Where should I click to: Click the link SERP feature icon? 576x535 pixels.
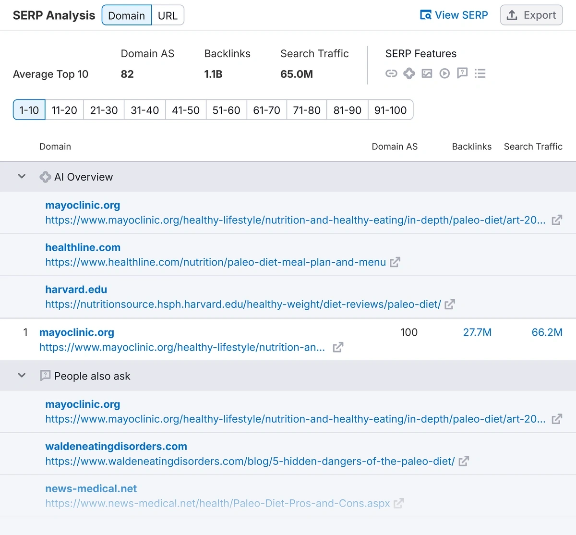click(x=391, y=73)
